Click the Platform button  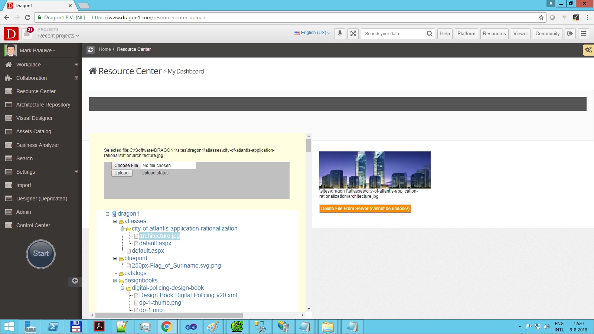466,33
